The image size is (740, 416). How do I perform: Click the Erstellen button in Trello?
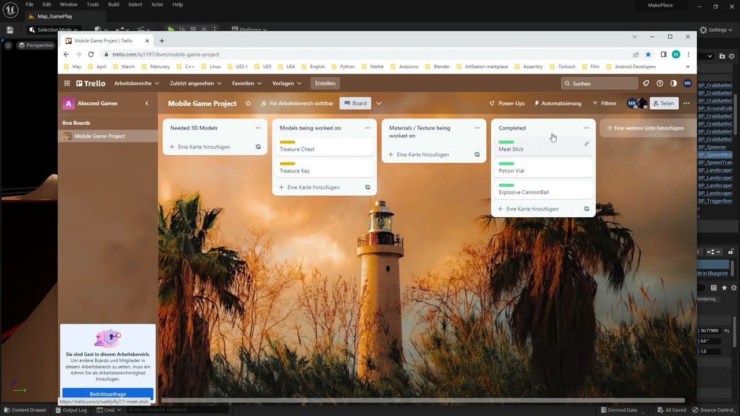click(325, 83)
